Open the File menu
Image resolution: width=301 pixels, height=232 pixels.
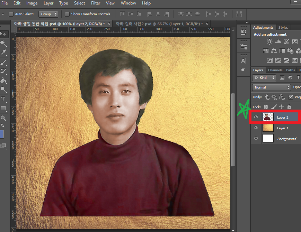(x=5, y=3)
